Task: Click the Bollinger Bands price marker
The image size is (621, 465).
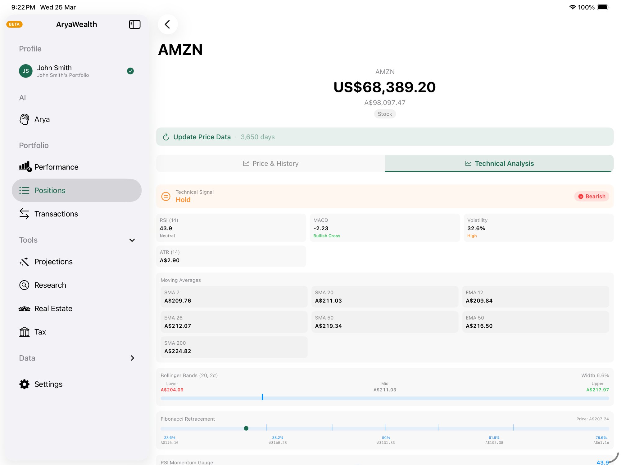Action: coord(262,397)
